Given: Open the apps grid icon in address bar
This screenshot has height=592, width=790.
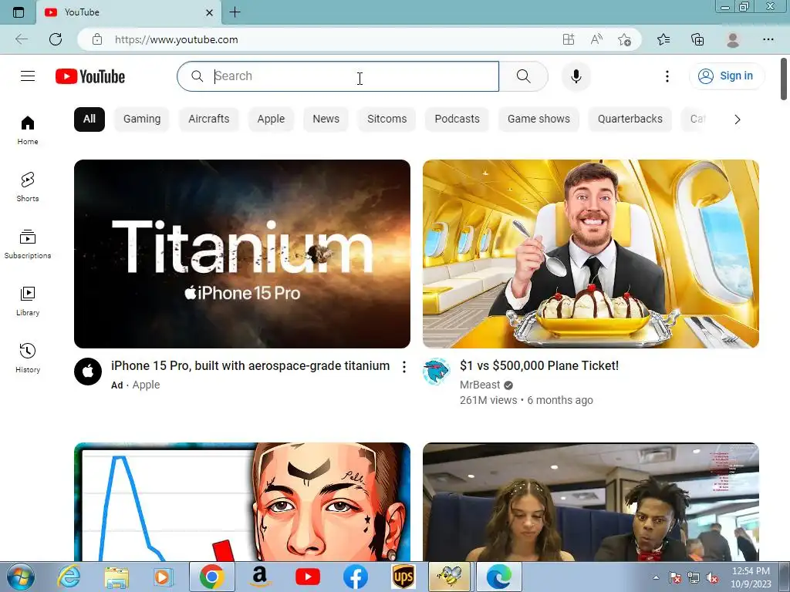Looking at the screenshot, I should click(569, 39).
